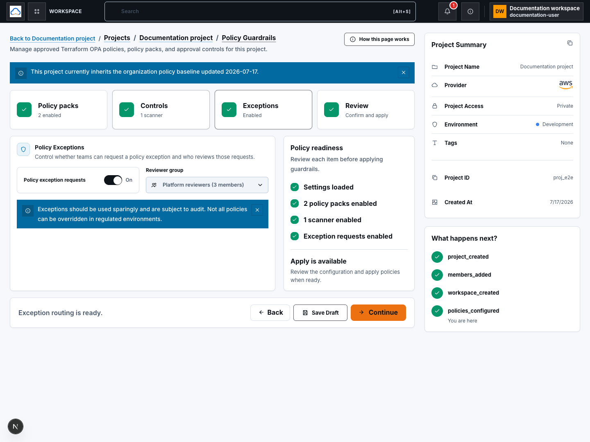
Task: Select the Exceptions step
Action: [263, 110]
